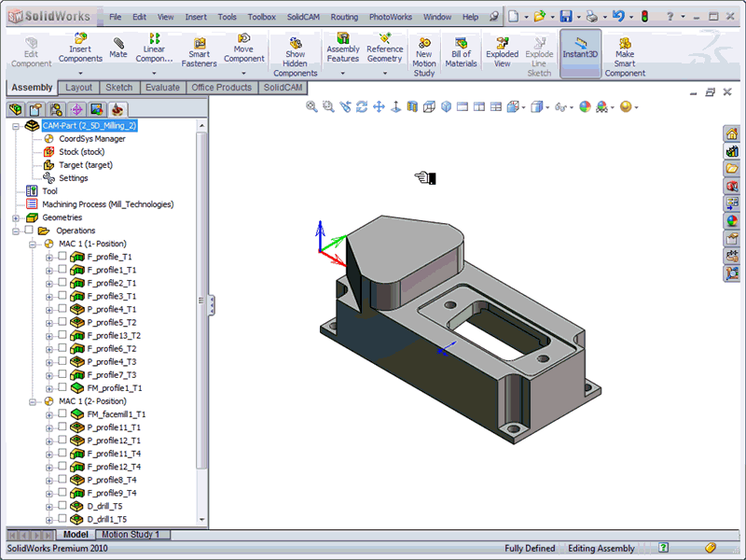Click the Undo icon

(x=618, y=17)
